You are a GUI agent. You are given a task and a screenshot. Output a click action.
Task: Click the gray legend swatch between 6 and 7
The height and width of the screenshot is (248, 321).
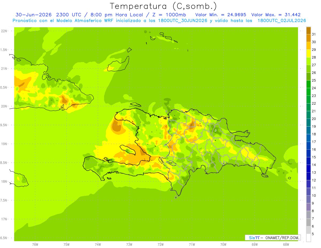(308, 222)
